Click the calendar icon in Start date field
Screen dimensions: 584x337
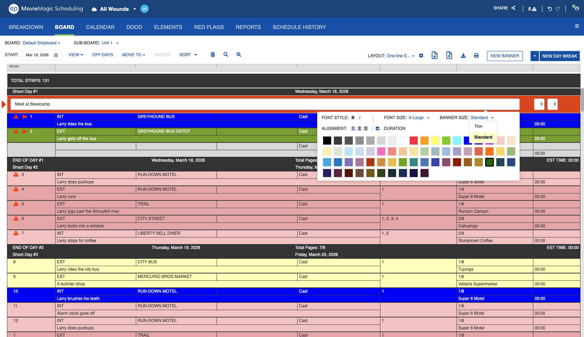tap(56, 55)
